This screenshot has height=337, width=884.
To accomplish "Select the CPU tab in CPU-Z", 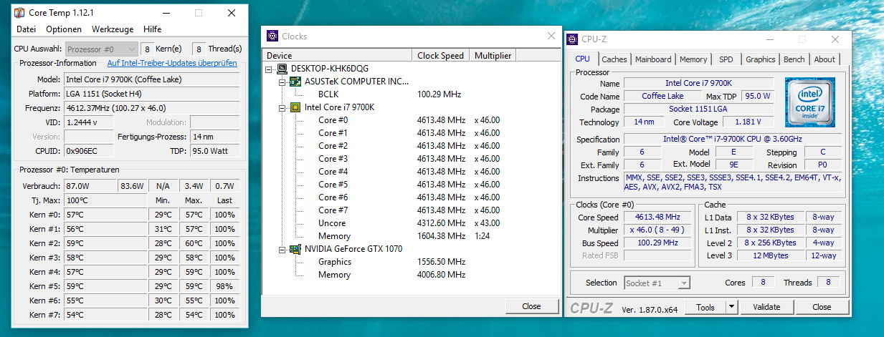I will click(583, 59).
